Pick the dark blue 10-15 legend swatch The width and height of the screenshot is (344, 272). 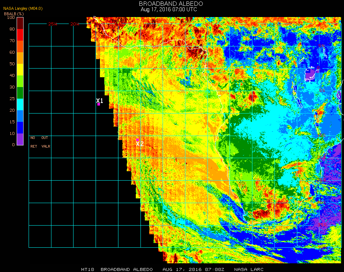click(x=20, y=128)
